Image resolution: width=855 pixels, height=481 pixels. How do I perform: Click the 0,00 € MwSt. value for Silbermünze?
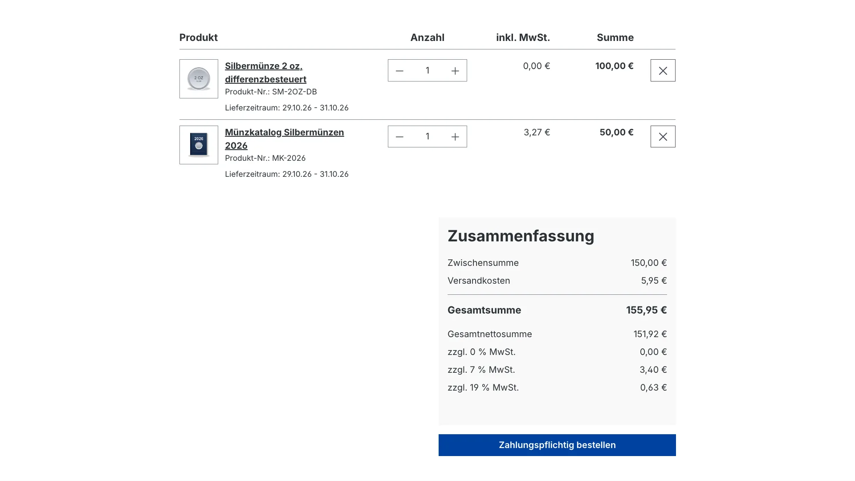coord(536,66)
